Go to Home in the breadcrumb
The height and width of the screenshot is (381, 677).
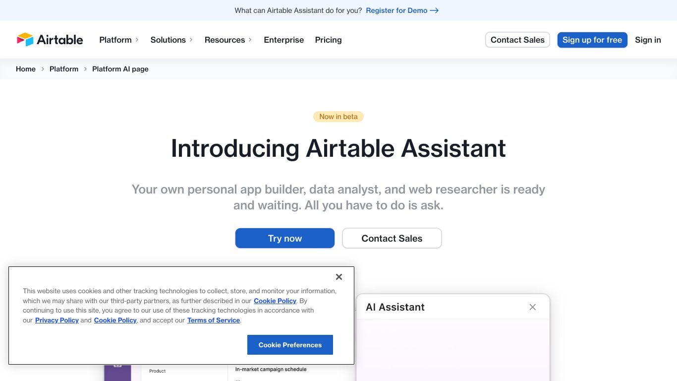[26, 69]
